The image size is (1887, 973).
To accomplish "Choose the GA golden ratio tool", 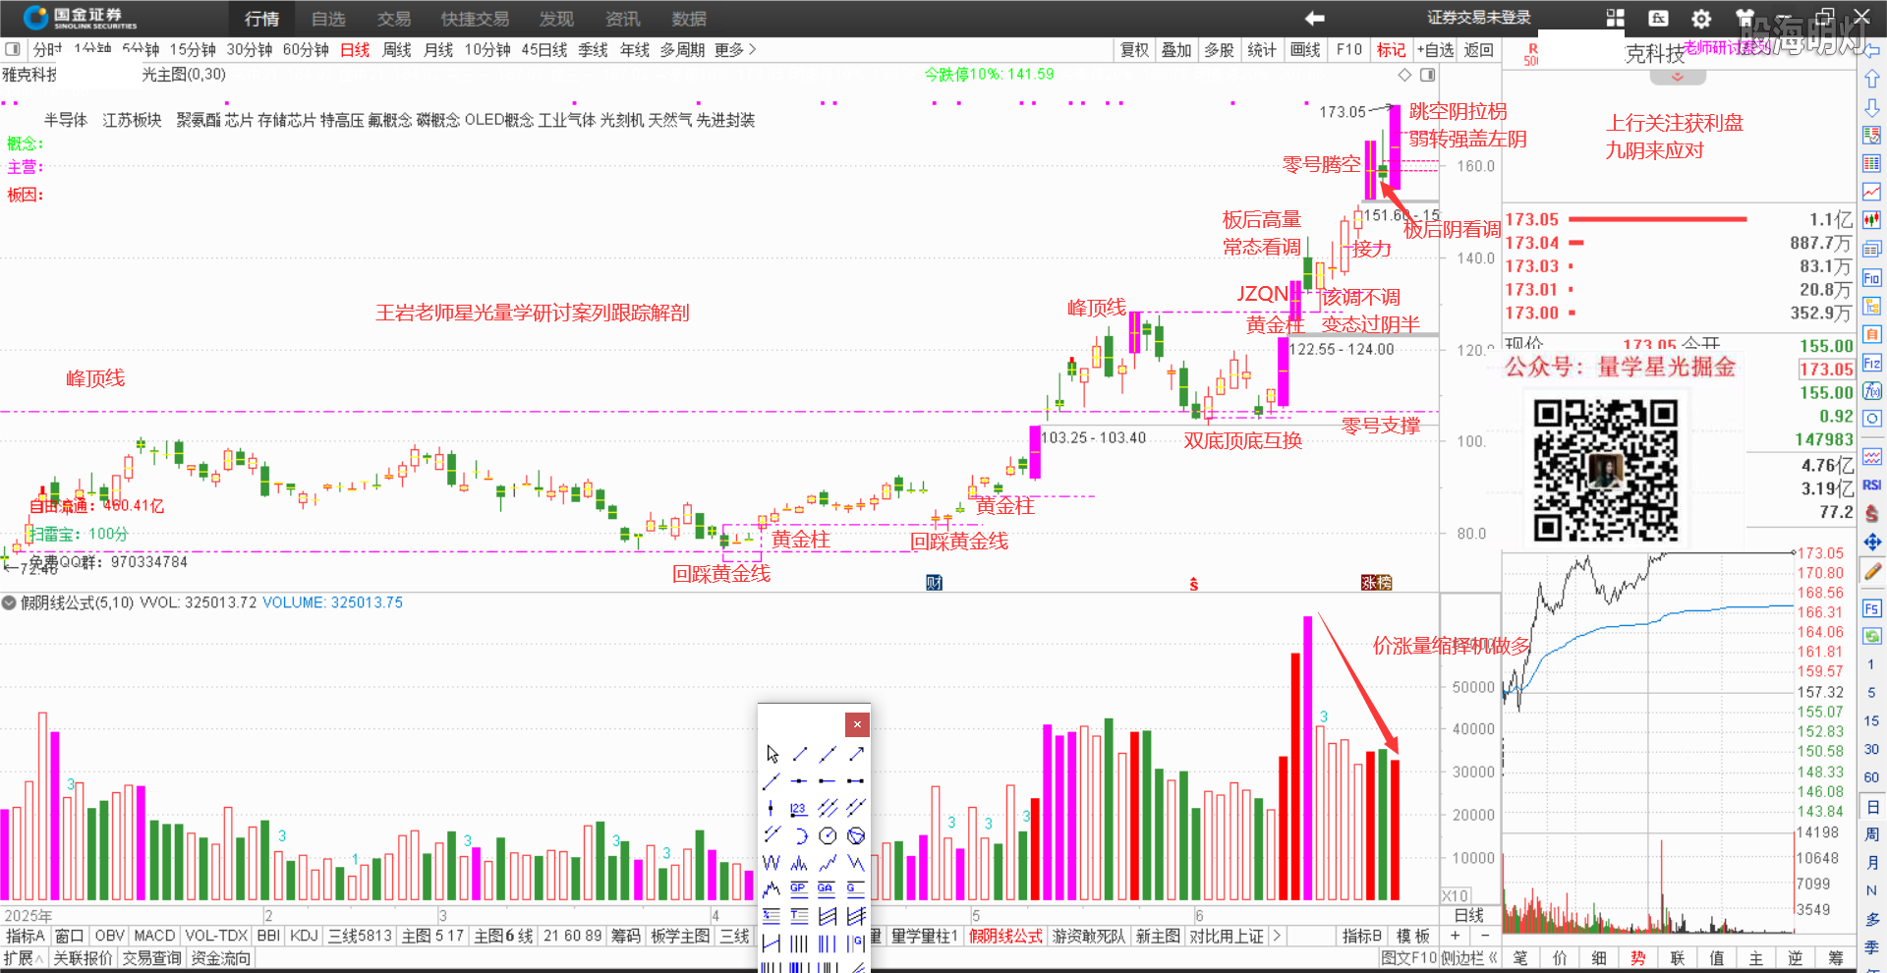I will click(827, 888).
